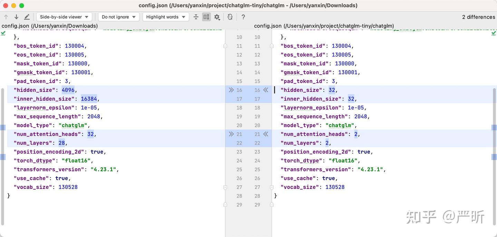Image resolution: width=497 pixels, height=237 pixels.
Task: Click the question mark help icon
Action: coord(243,17)
